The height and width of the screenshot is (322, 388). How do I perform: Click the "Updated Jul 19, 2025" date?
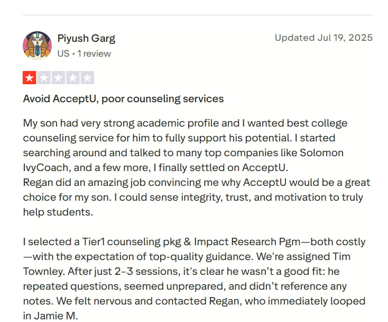point(324,38)
